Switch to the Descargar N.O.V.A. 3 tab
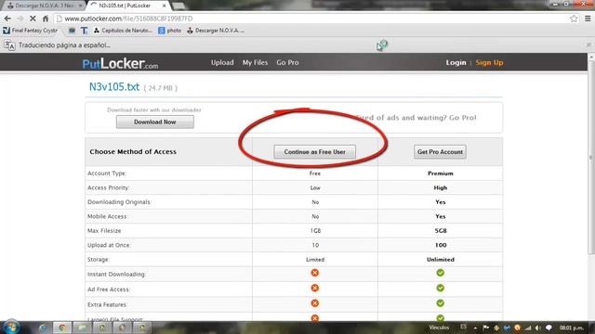 point(45,6)
